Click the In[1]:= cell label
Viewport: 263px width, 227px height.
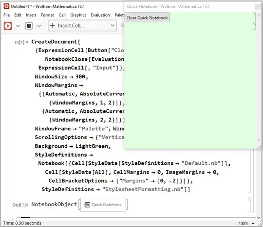[x=21, y=42]
